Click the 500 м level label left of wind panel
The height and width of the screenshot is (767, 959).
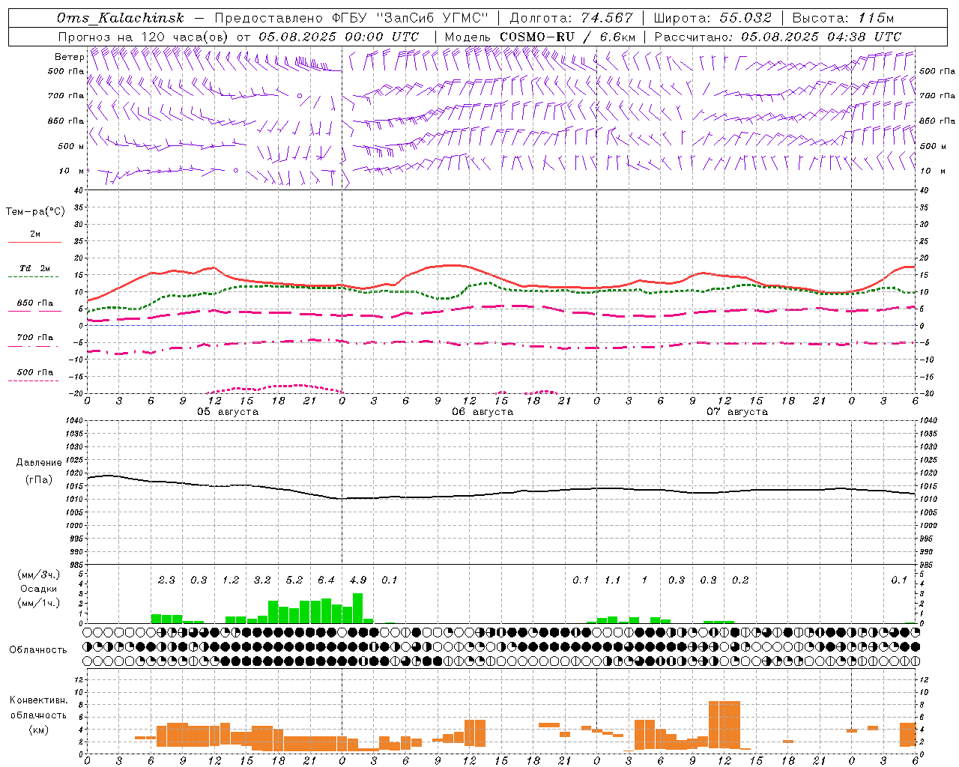pos(71,146)
